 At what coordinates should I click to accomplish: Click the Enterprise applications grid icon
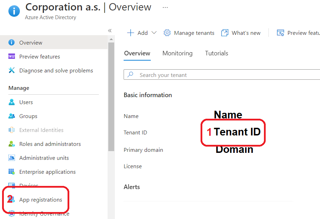[11, 172]
